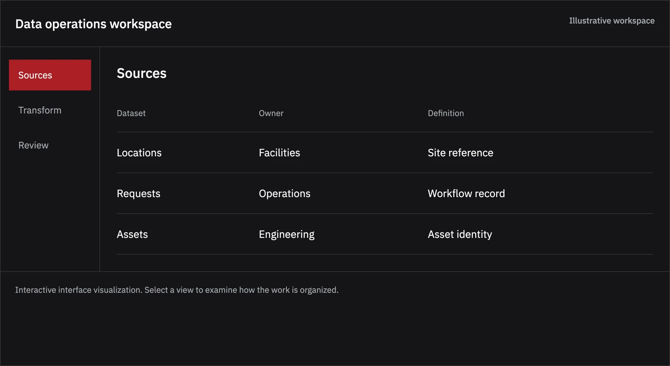Click the Illustrative workspace label
The image size is (670, 366).
pos(612,21)
